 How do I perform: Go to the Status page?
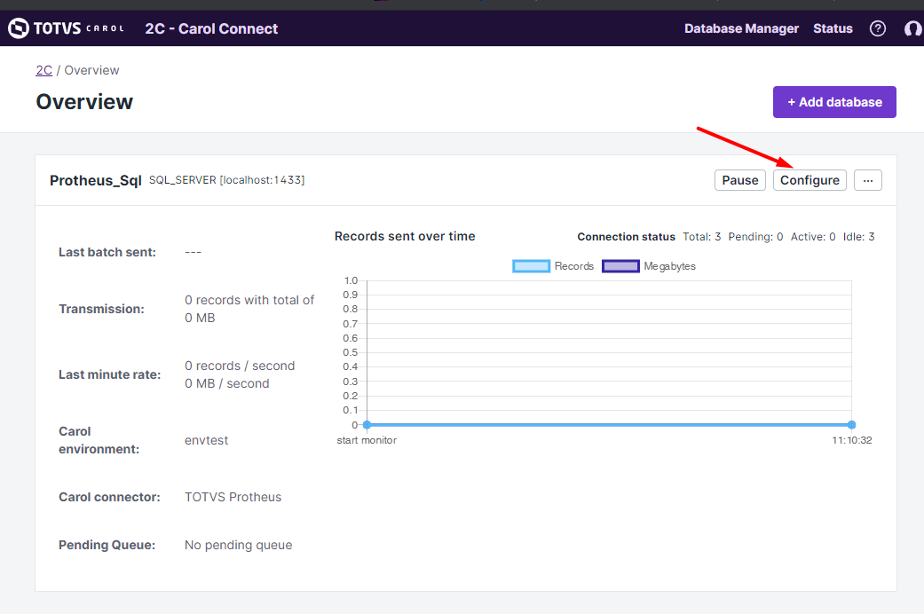[833, 28]
